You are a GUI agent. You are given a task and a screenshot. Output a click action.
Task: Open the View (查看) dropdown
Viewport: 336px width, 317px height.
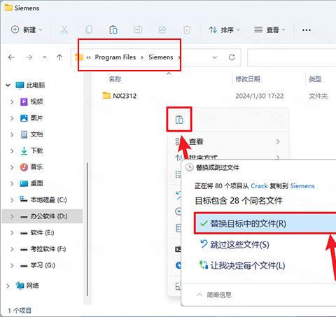(x=269, y=30)
